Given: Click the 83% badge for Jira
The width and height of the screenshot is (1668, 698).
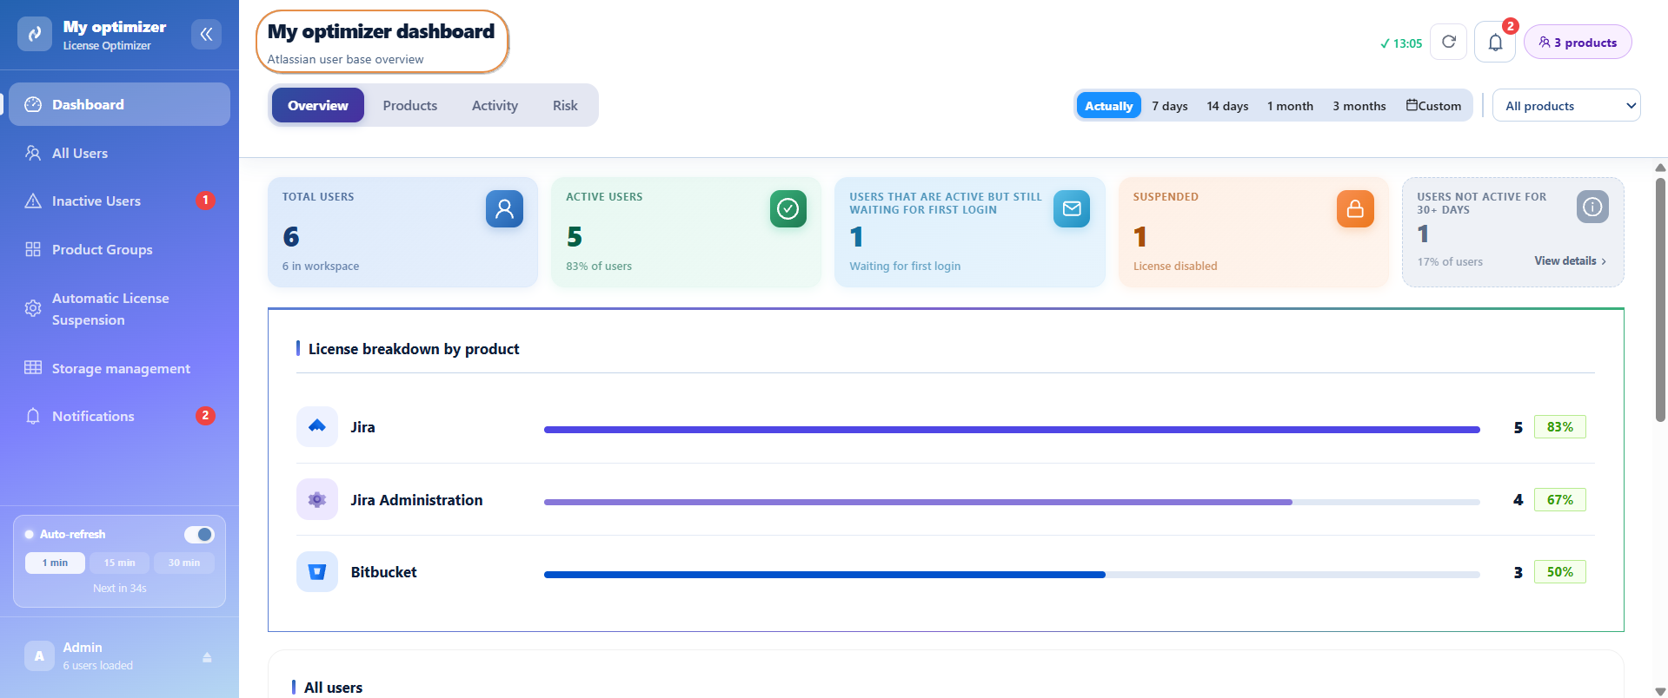Looking at the screenshot, I should pyautogui.click(x=1560, y=426).
